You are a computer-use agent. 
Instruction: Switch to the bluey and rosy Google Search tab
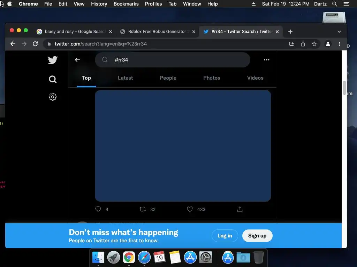75,32
